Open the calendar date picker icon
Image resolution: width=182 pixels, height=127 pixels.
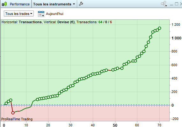click(x=41, y=14)
